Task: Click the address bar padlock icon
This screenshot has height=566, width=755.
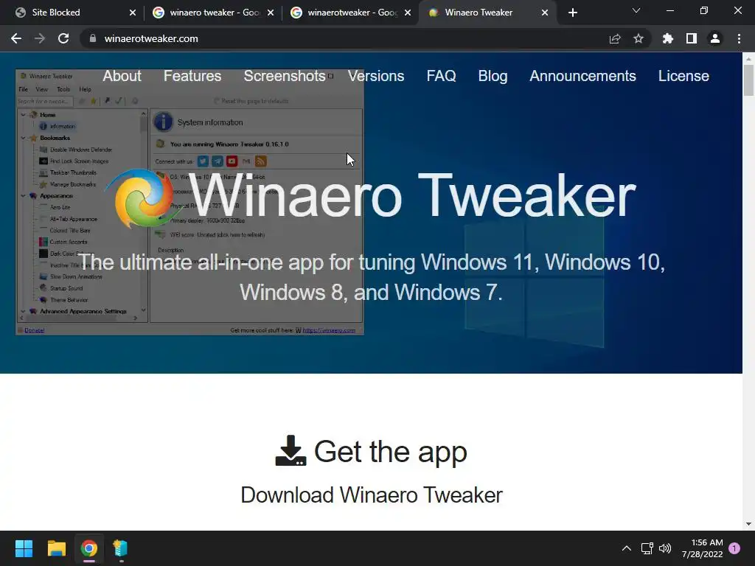Action: pyautogui.click(x=93, y=38)
